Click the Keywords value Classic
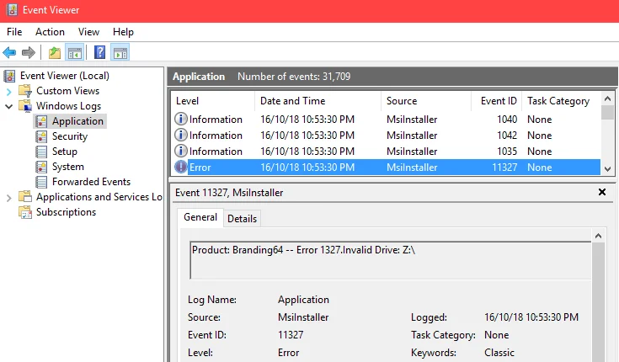Viewport: 619px width, 362px height. pyautogui.click(x=499, y=353)
